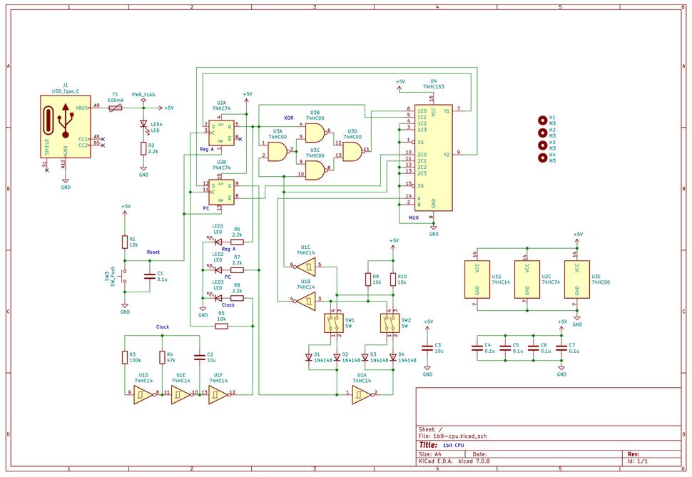This screenshot has height=477, width=692.
Task: Toggle switch SW2
Action: pos(389,323)
